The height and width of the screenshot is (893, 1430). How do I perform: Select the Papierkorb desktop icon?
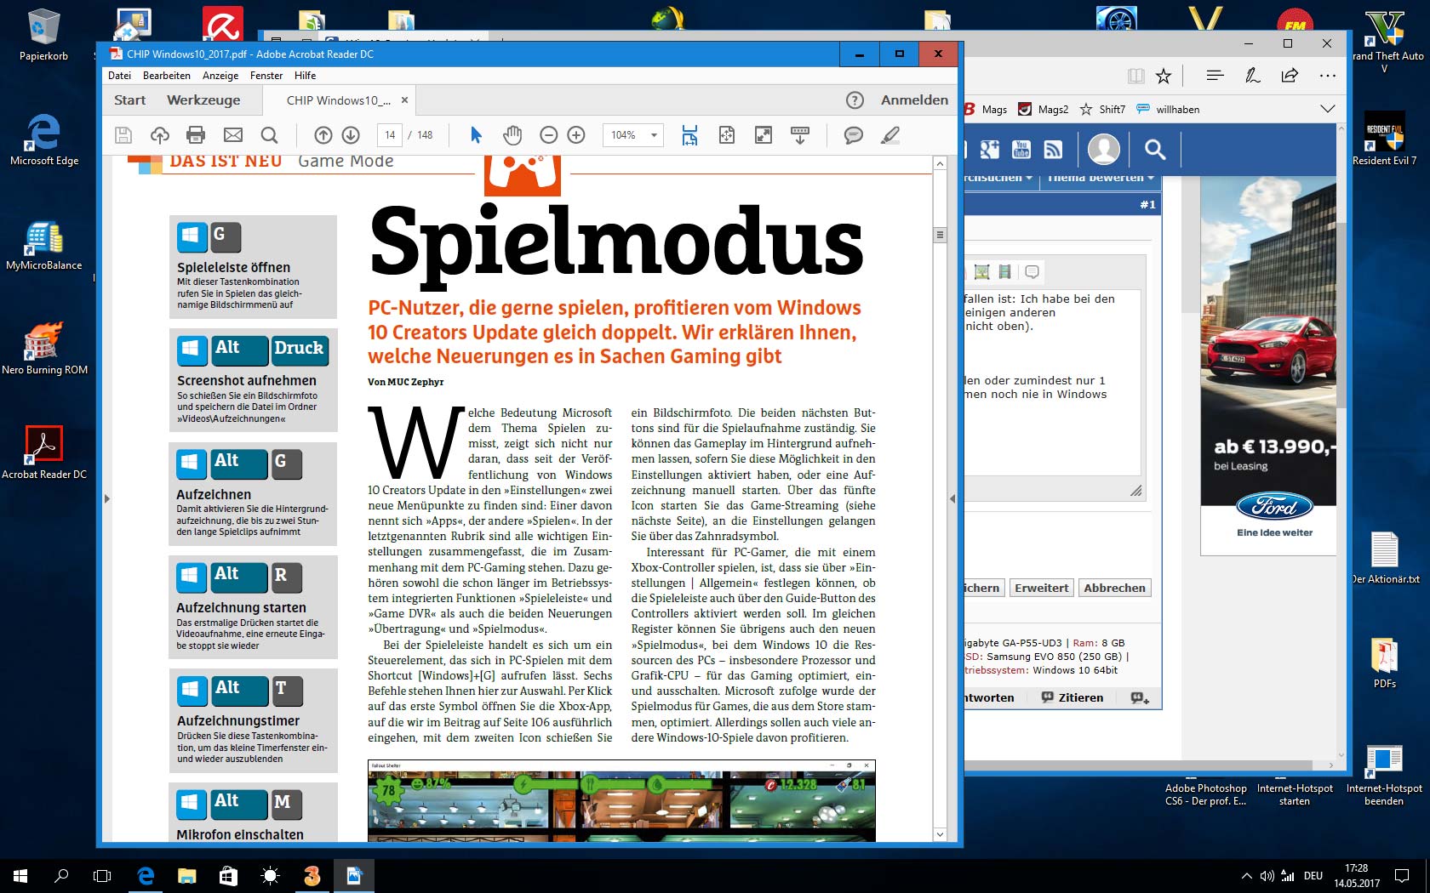pos(43,36)
